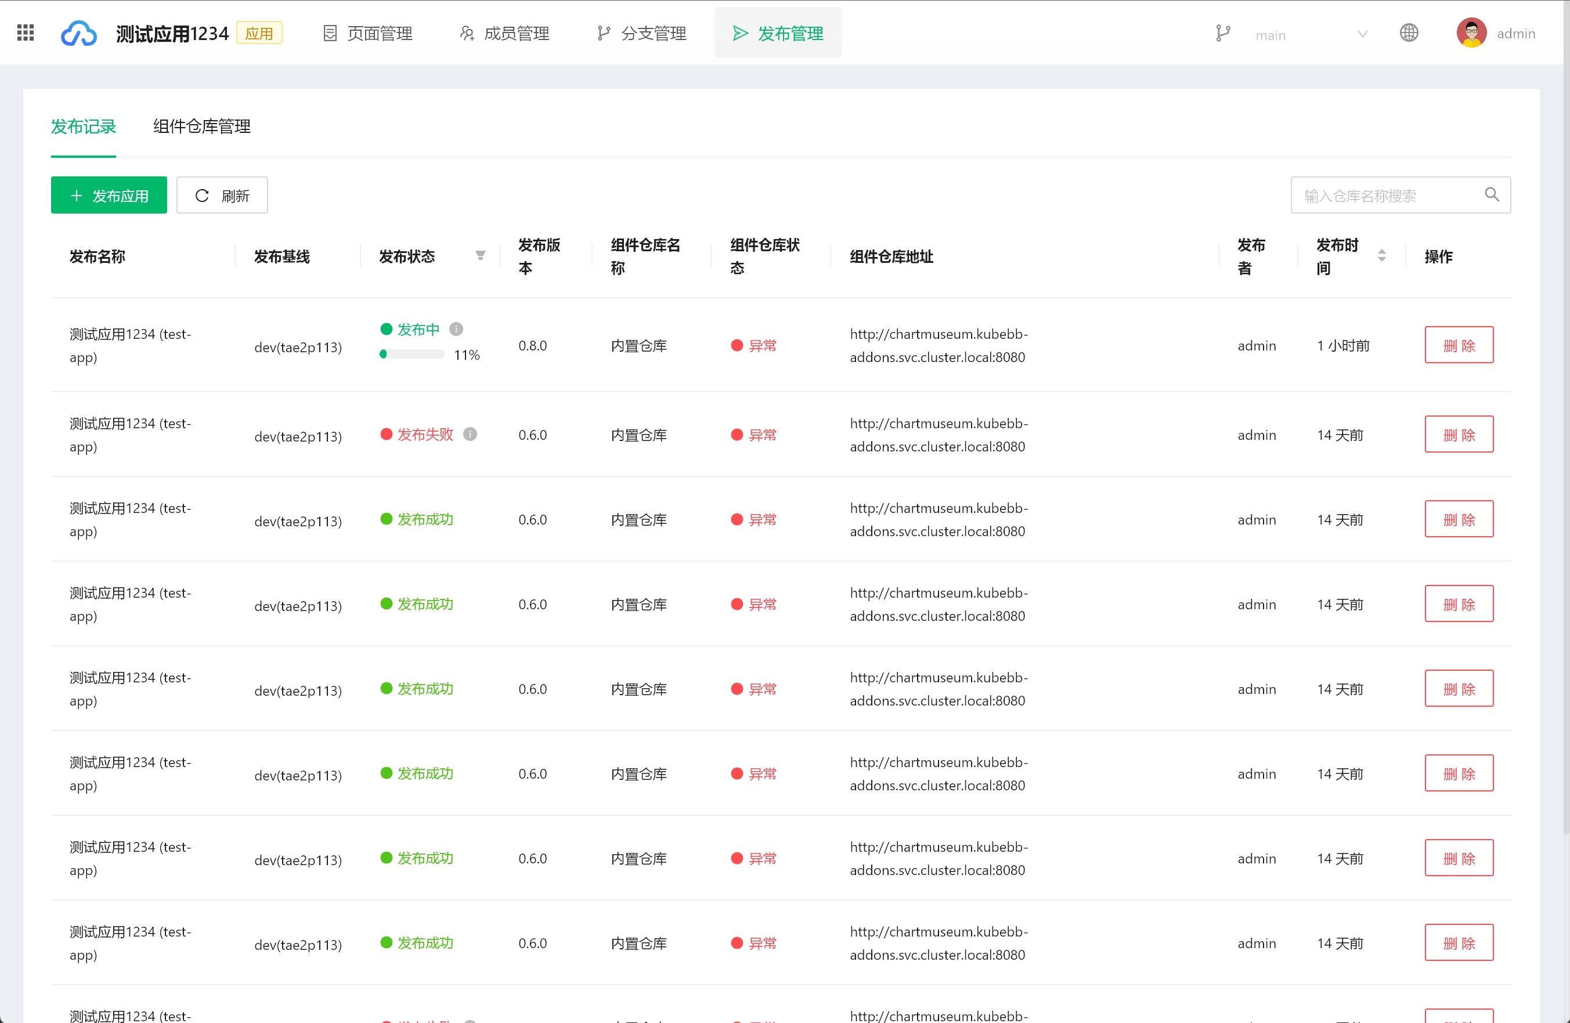
Task: Switch to the 发布记录 tab
Action: tap(83, 126)
